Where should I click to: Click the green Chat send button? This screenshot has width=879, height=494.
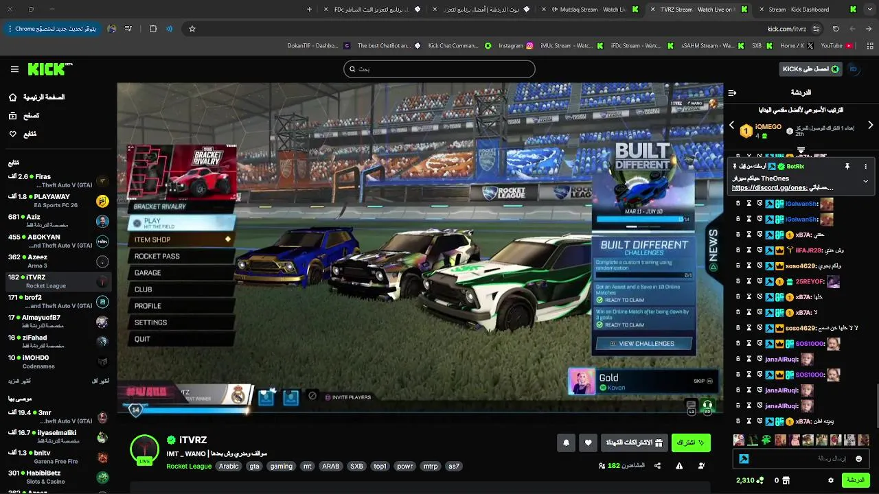(856, 480)
